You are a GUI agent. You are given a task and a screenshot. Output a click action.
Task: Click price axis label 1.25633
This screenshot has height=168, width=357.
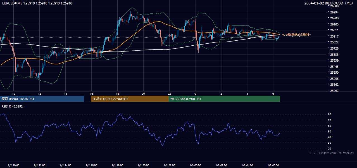coord(333,55)
